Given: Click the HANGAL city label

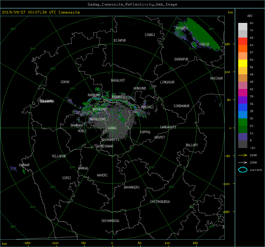Looking at the screenshot, I should 83,168.
